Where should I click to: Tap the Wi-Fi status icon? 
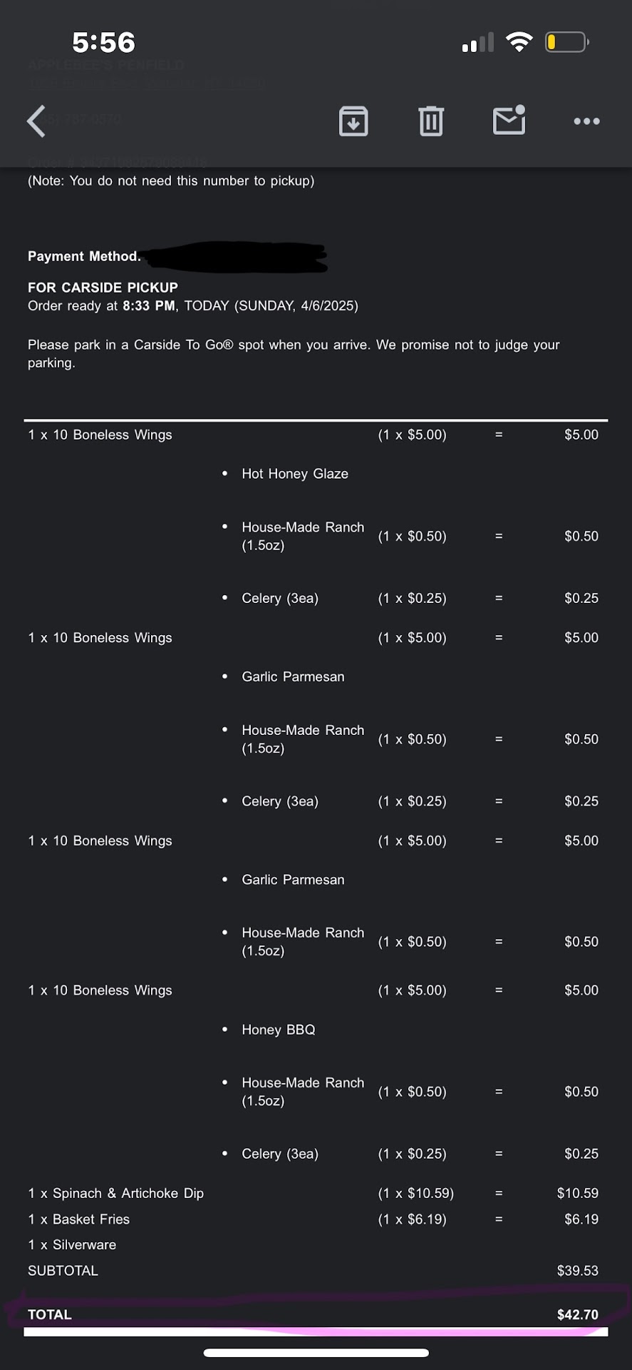click(519, 42)
